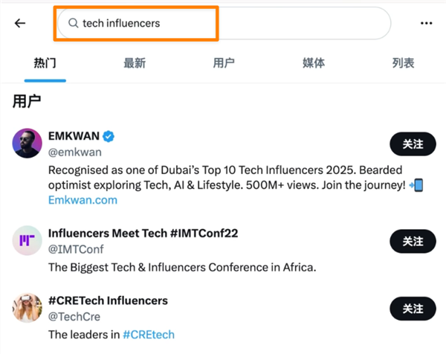Switch to the 最新 tab
Image resolution: width=446 pixels, height=354 pixels.
pos(135,63)
